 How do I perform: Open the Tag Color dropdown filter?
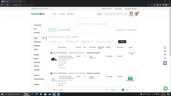point(72,42)
